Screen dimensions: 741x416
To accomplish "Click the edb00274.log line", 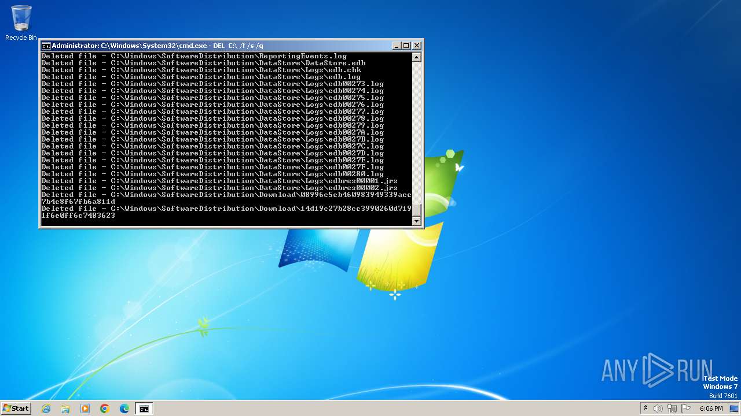I will click(212, 91).
